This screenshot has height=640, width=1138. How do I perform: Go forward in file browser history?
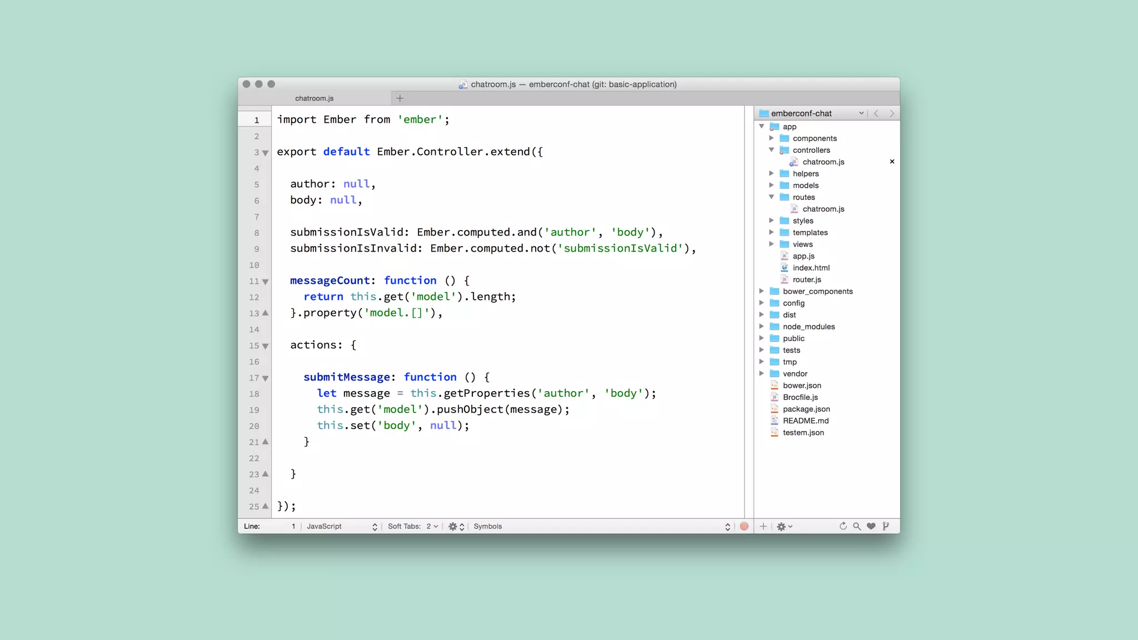pyautogui.click(x=892, y=113)
